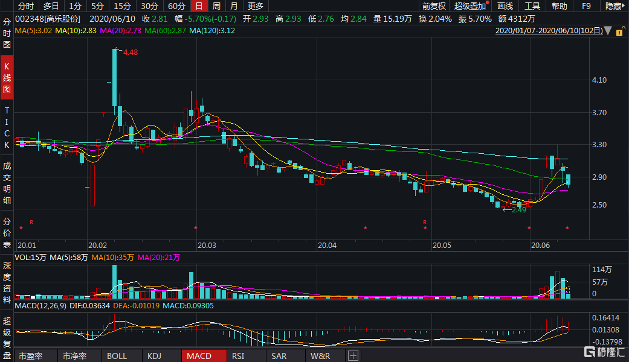Click the rightmost red star marker on the timeline
The image size is (629, 362).
pyautogui.click(x=567, y=227)
